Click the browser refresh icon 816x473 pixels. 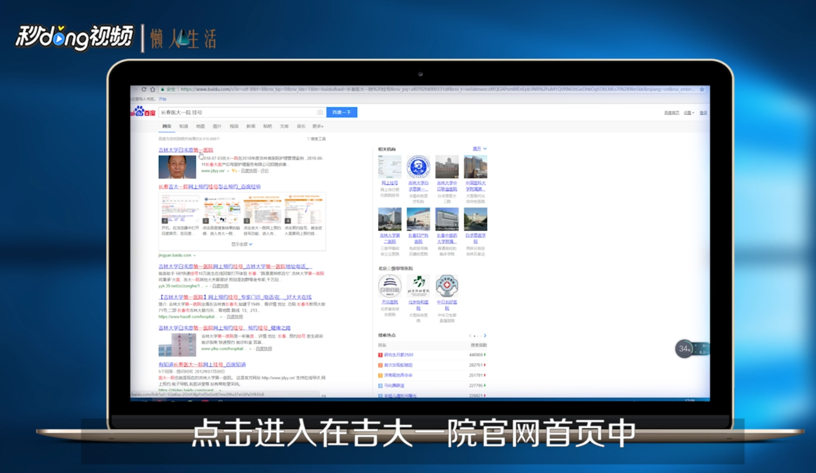[143, 89]
